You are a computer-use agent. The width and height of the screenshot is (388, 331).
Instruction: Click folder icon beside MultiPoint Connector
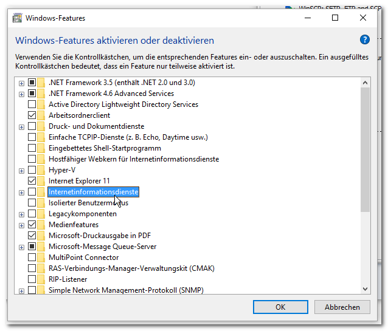pyautogui.click(x=41, y=258)
